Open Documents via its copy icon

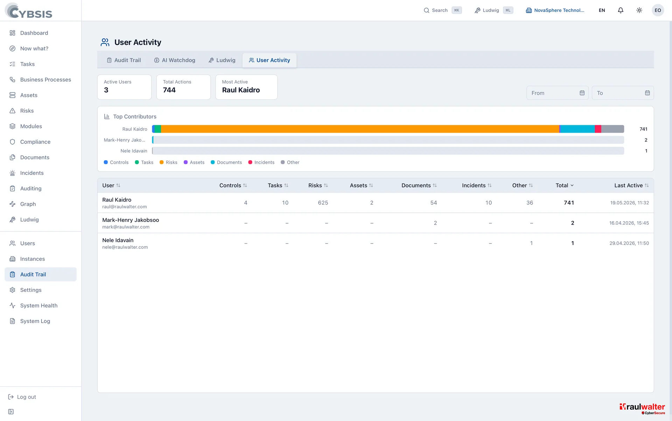(x=13, y=157)
